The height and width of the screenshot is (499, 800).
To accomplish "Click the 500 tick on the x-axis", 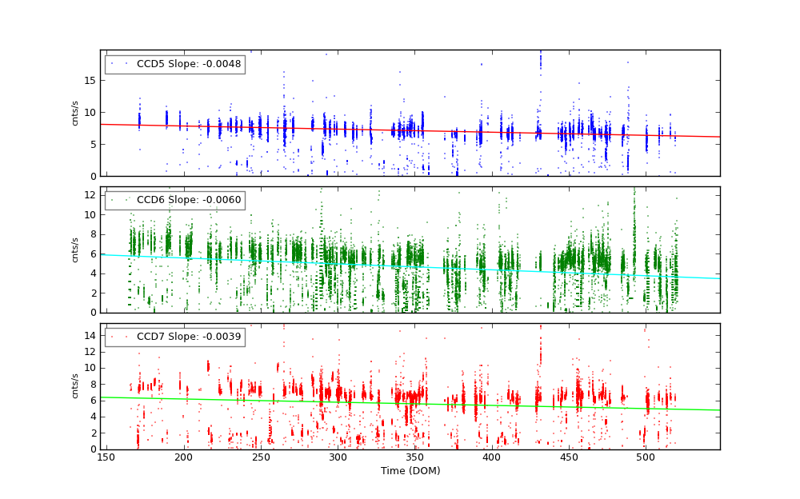I will pos(646,457).
